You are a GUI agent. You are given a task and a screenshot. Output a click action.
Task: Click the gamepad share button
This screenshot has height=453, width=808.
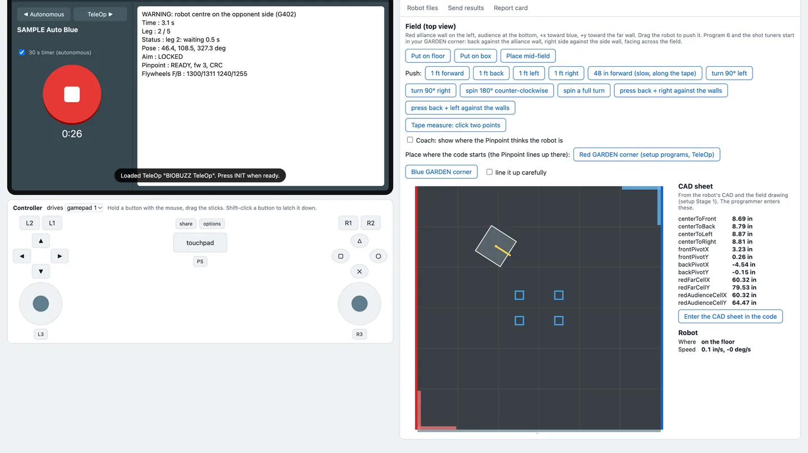pos(186,223)
